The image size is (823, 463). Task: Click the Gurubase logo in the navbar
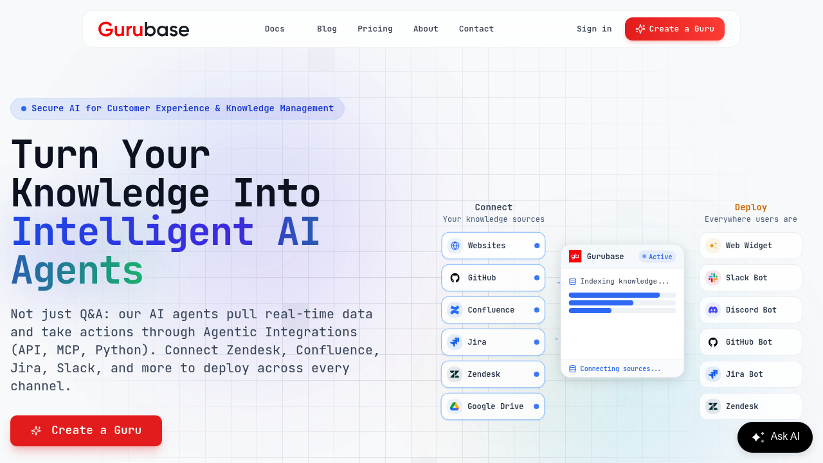[x=143, y=29]
